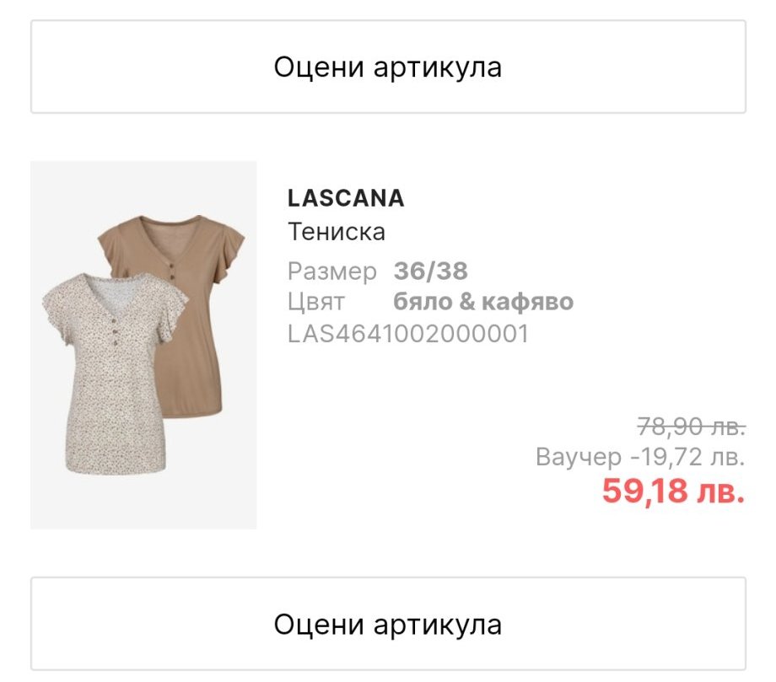Click the "Цвят" label
Viewport: 776px width, 682px height.
pyautogui.click(x=316, y=302)
